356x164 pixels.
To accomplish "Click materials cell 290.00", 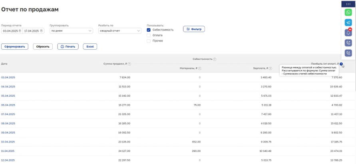I will coord(197,151).
